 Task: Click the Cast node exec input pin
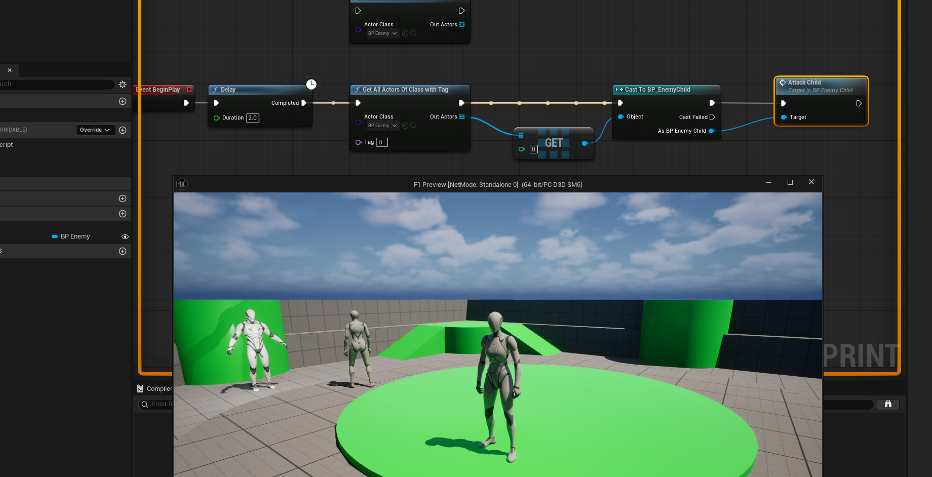point(620,103)
